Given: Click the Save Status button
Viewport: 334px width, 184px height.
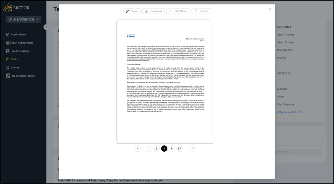Looking at the screenshot, I should (298, 152).
